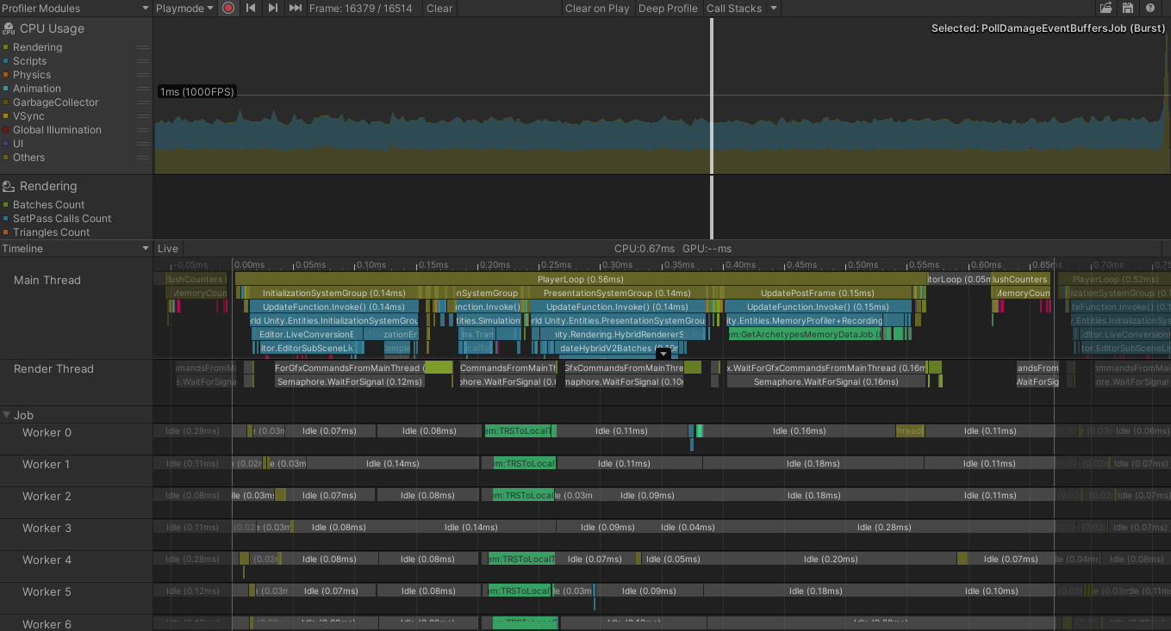Click the reorder handle beside VSync
The width and height of the screenshot is (1171, 631).
click(143, 116)
